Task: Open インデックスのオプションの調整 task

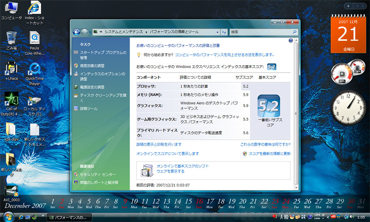Action: pos(102,76)
